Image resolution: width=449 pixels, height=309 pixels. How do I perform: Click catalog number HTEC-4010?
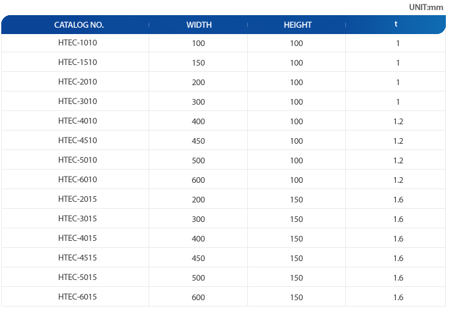pos(78,121)
